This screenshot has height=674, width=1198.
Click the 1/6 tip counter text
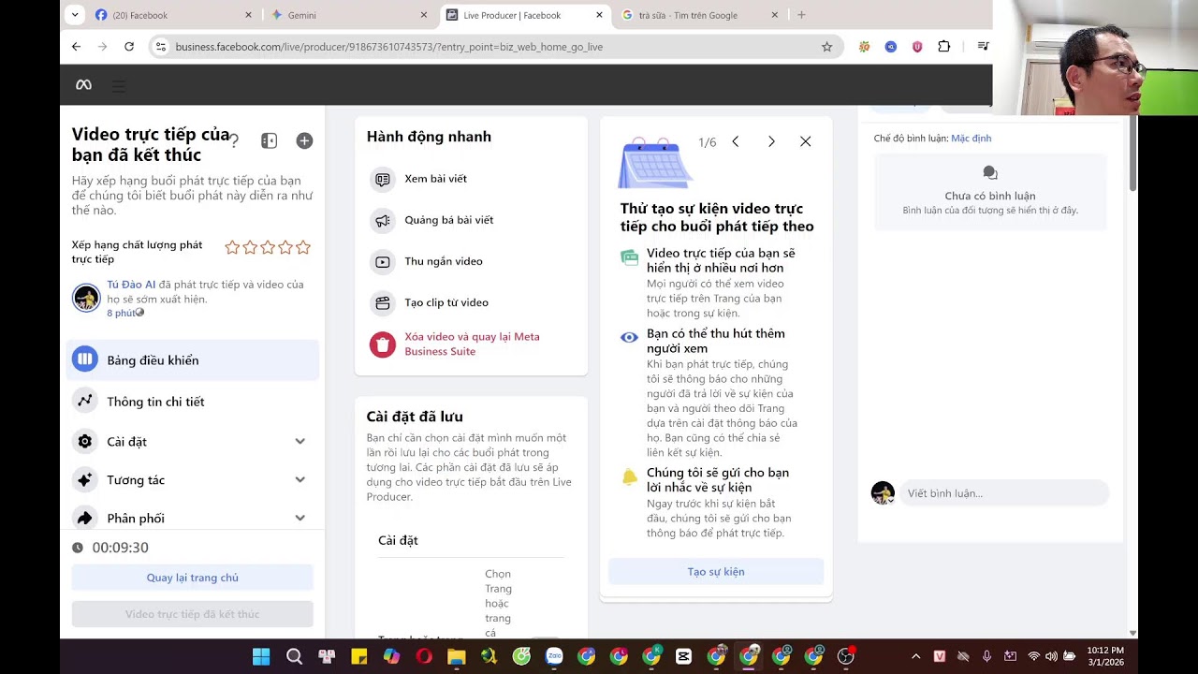[x=708, y=142]
